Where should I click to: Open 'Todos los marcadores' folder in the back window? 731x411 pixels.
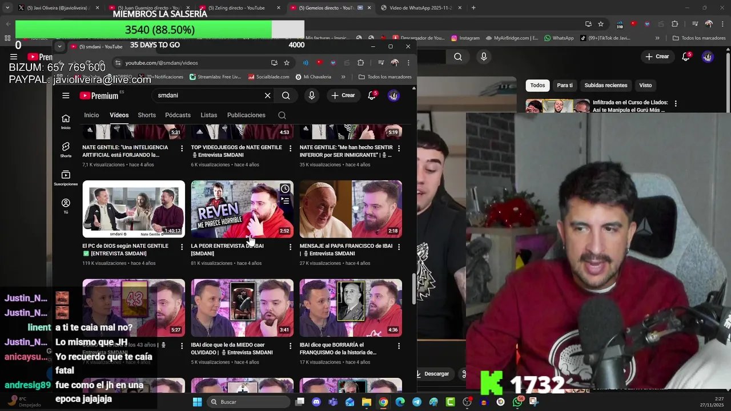[x=699, y=38]
